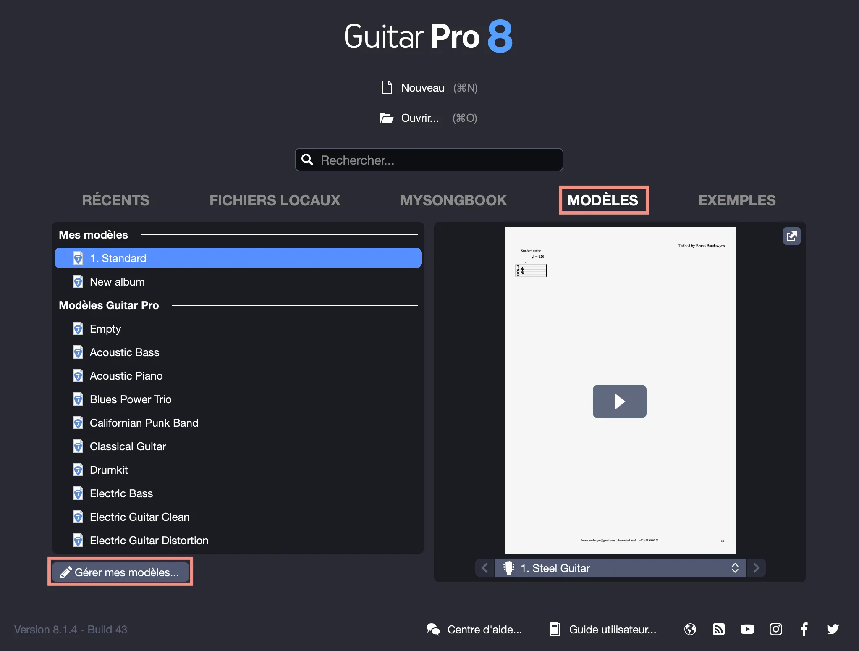Select the MODÈLES tab
Viewport: 859px width, 651px height.
(x=603, y=200)
